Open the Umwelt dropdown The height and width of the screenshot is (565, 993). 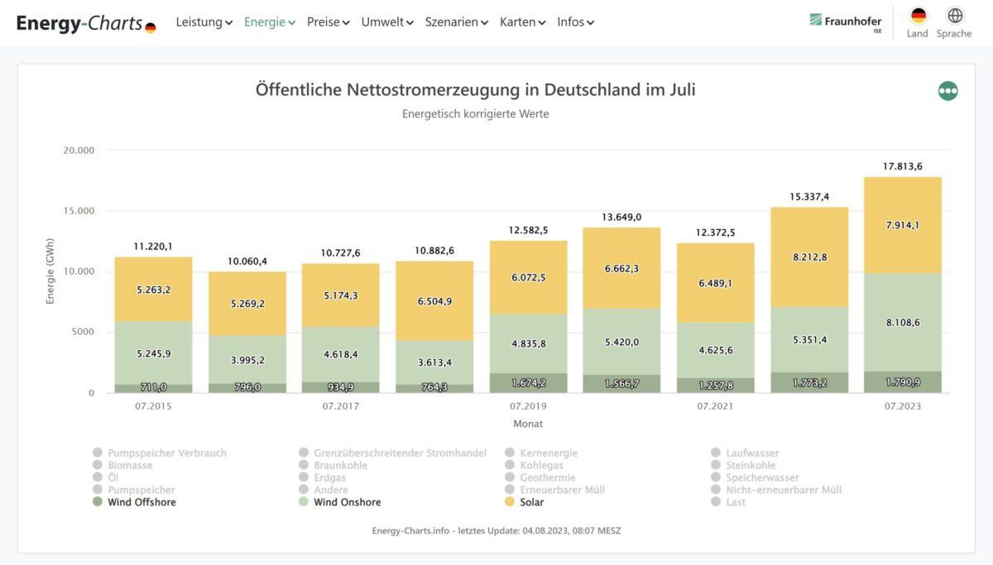click(x=387, y=22)
